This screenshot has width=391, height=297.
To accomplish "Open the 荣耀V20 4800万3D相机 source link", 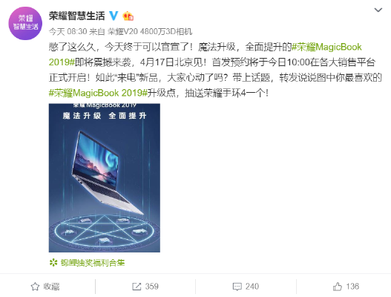I will [150, 31].
